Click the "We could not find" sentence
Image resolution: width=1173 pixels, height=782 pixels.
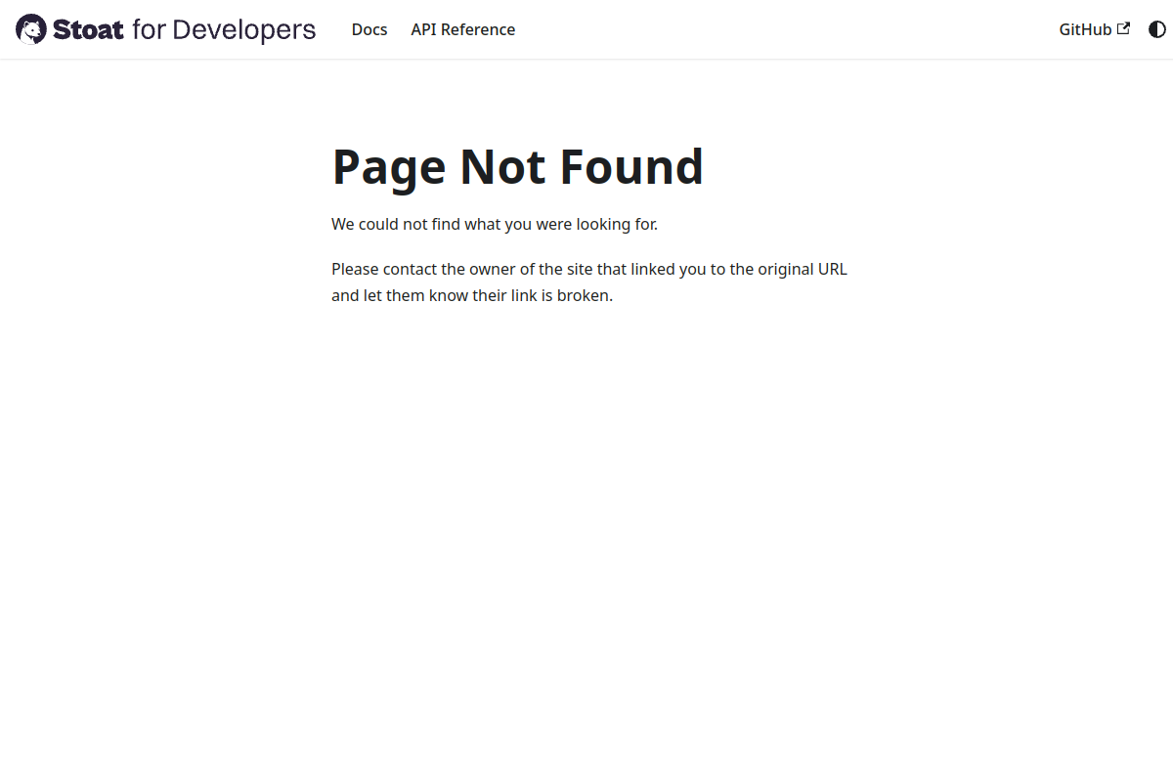(x=495, y=224)
